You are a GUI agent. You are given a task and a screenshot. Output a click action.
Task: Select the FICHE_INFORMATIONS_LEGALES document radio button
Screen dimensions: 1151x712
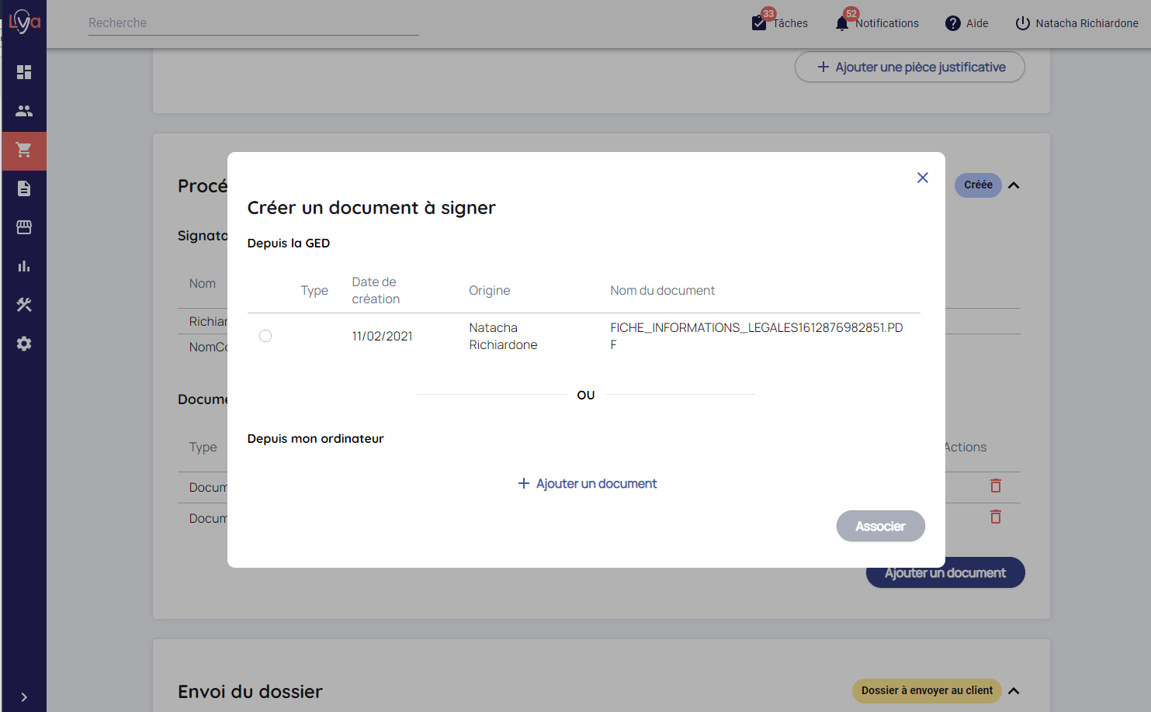tap(265, 336)
